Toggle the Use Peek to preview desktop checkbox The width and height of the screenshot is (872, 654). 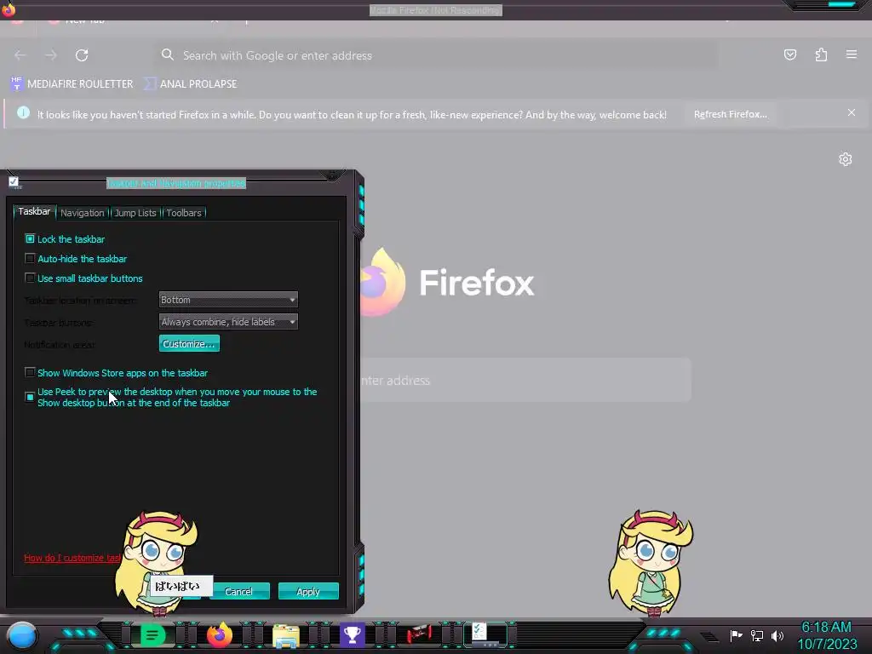click(x=30, y=397)
